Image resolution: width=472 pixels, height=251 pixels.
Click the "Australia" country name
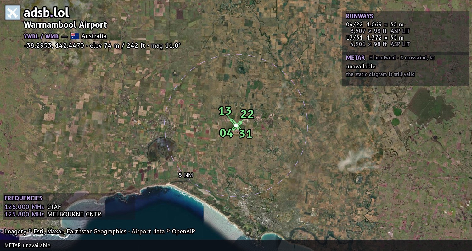pos(94,36)
